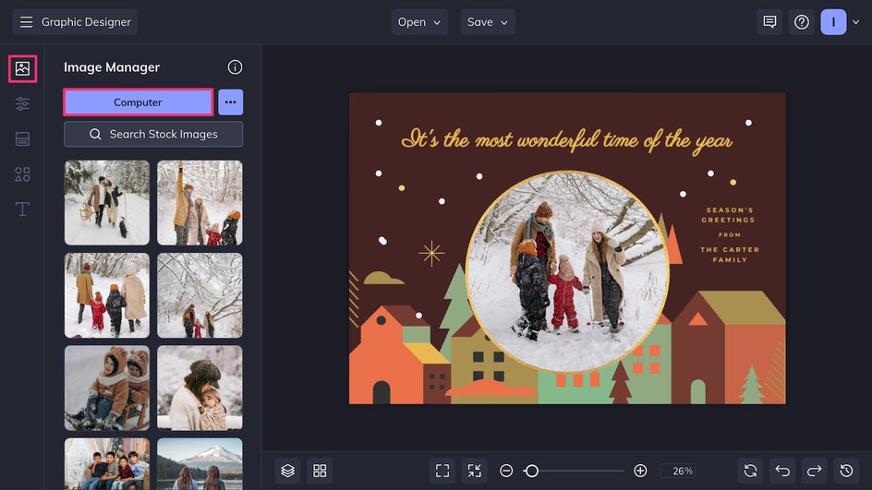The image size is (872, 490).
Task: Click the shrink to actual size icon
Action: tap(475, 472)
